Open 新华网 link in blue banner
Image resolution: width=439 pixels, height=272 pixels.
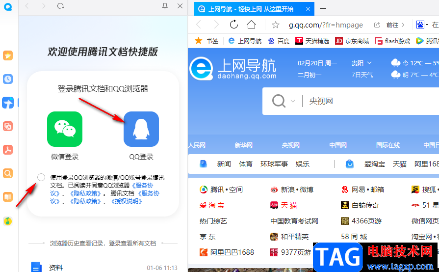pos(244,145)
